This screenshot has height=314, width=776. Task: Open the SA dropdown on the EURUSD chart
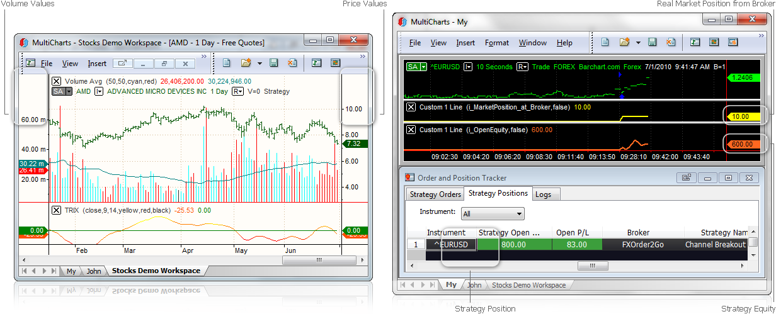416,67
